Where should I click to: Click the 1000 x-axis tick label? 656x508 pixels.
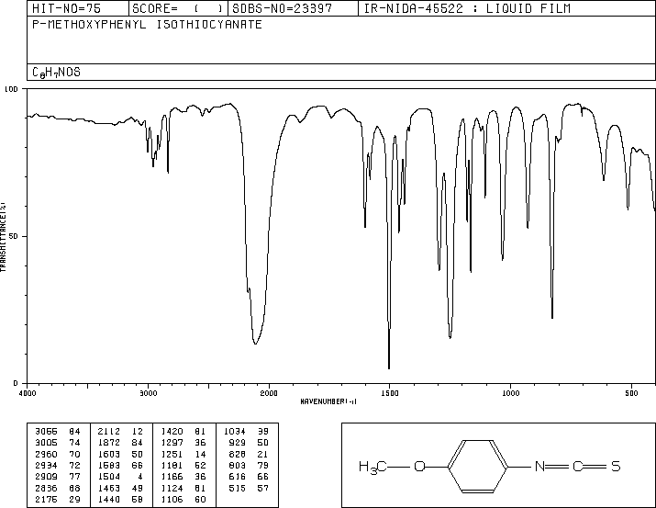[x=510, y=393]
